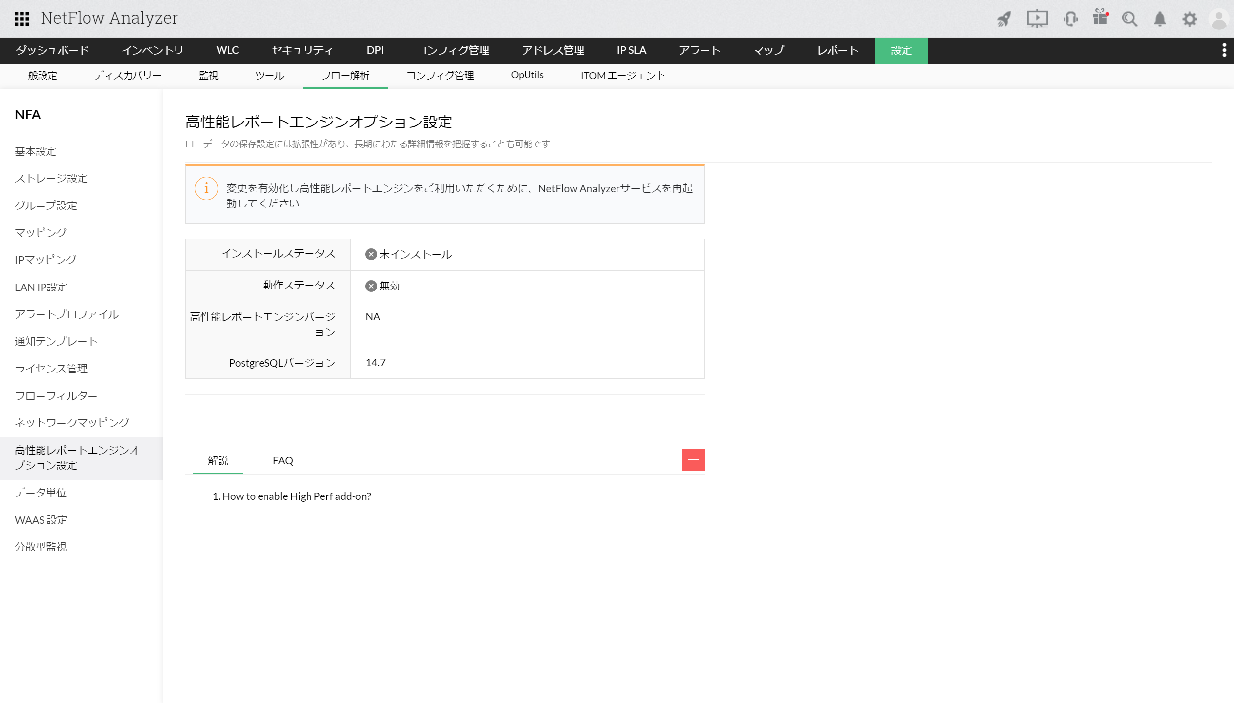Click the headset support icon
This screenshot has height=703, width=1234.
point(1070,19)
